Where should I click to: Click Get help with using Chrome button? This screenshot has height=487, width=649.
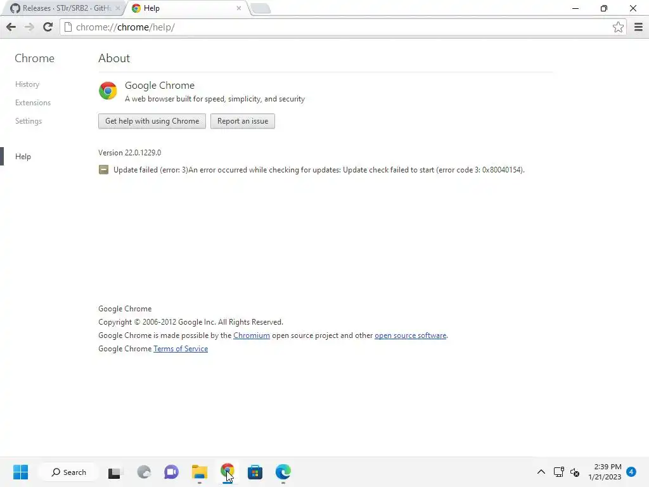pos(152,121)
